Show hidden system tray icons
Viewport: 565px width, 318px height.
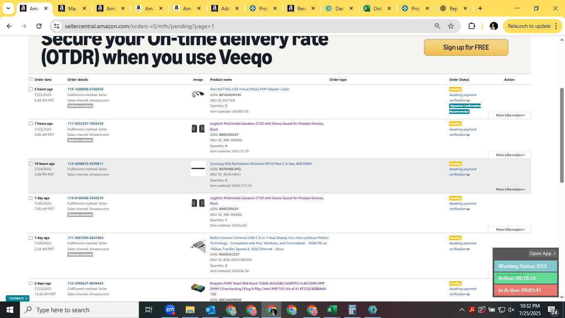click(x=462, y=310)
